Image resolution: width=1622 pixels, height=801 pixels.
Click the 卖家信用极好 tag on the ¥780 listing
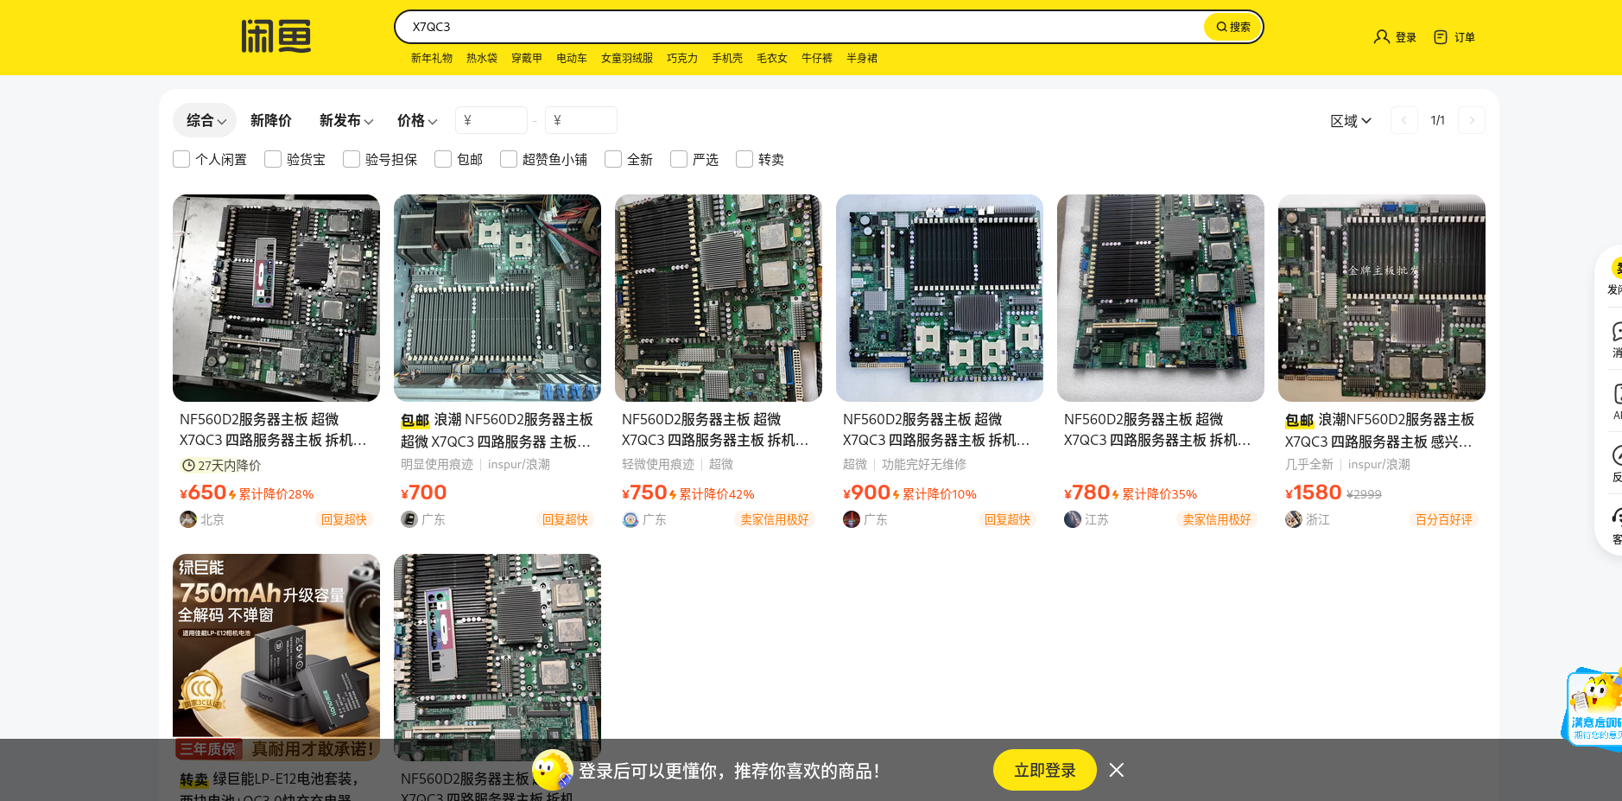pyautogui.click(x=1217, y=519)
